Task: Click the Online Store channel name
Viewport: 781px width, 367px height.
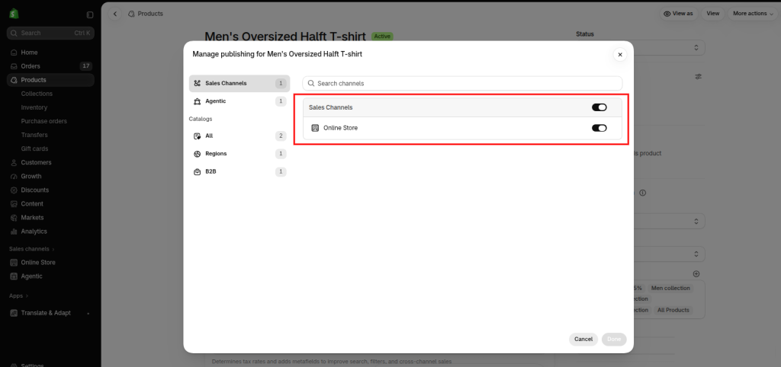Action: [x=341, y=128]
